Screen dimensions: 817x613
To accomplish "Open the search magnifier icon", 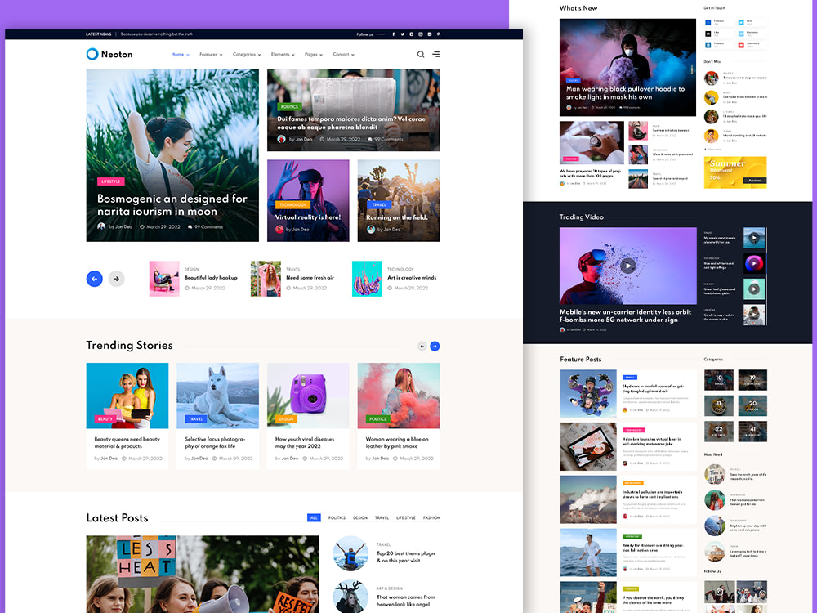I will point(421,54).
